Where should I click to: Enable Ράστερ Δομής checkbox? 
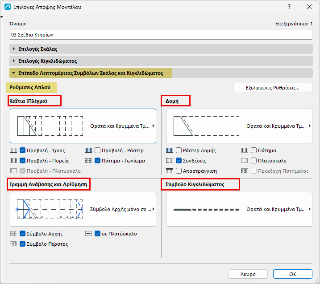[x=179, y=150]
